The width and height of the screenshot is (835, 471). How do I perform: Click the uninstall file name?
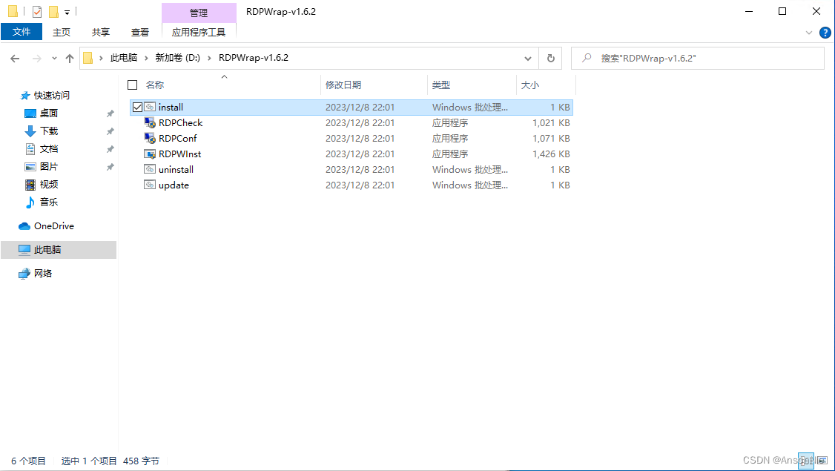(176, 169)
